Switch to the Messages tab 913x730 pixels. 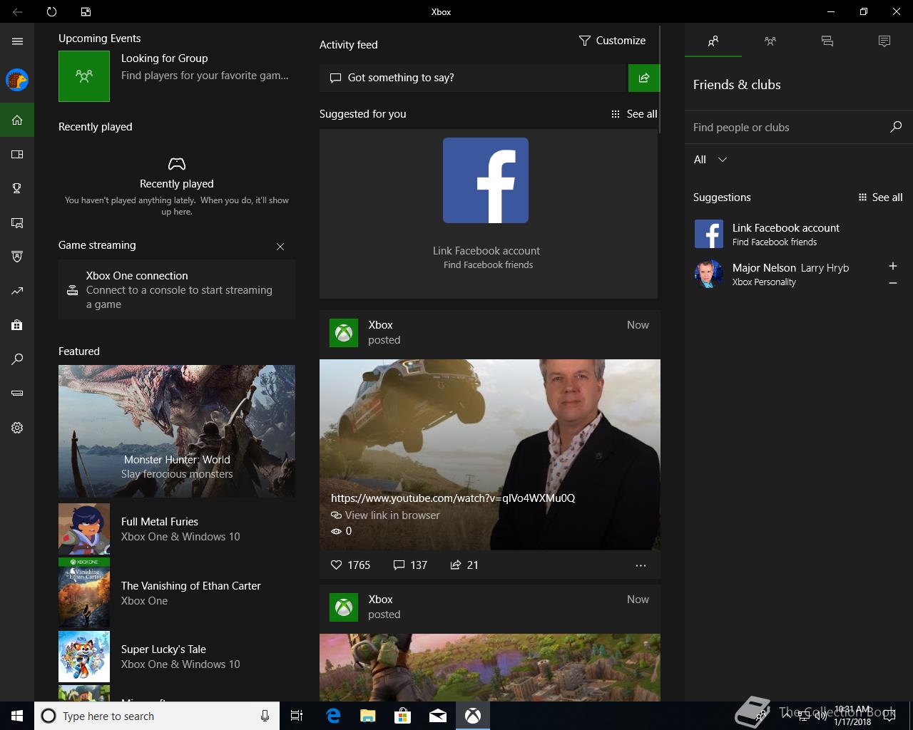pos(827,41)
